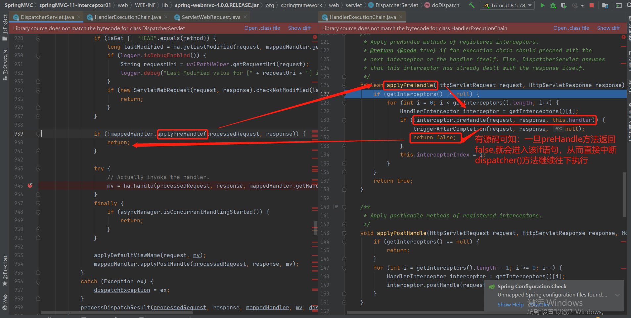Open Project Structure icon in toolbar

[605, 5]
